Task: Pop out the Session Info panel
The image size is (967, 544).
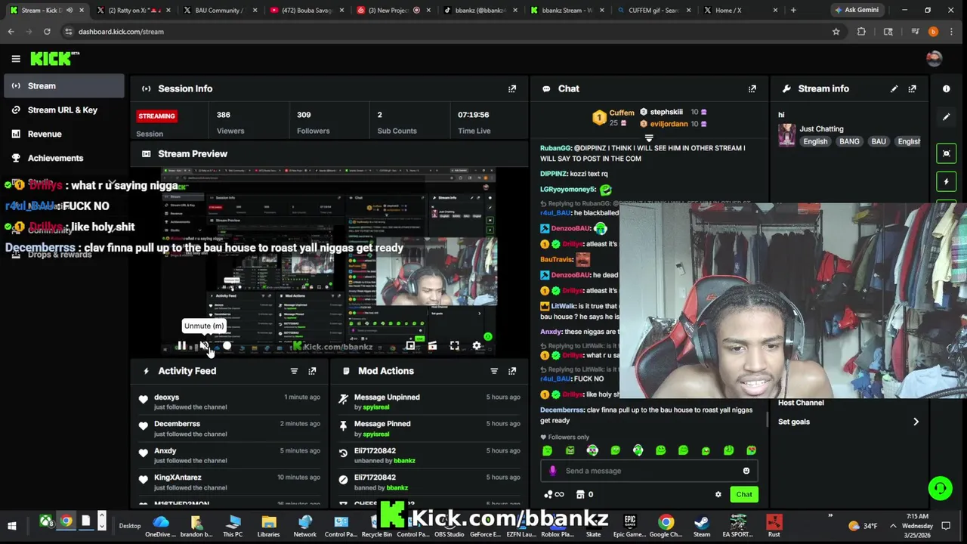Action: point(512,88)
